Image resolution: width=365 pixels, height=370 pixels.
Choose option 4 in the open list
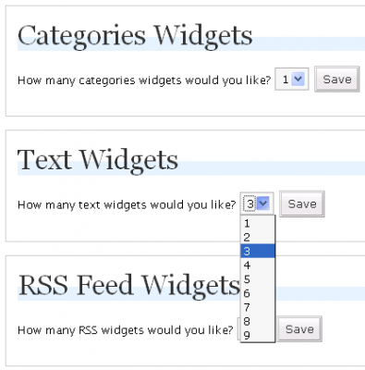click(258, 265)
